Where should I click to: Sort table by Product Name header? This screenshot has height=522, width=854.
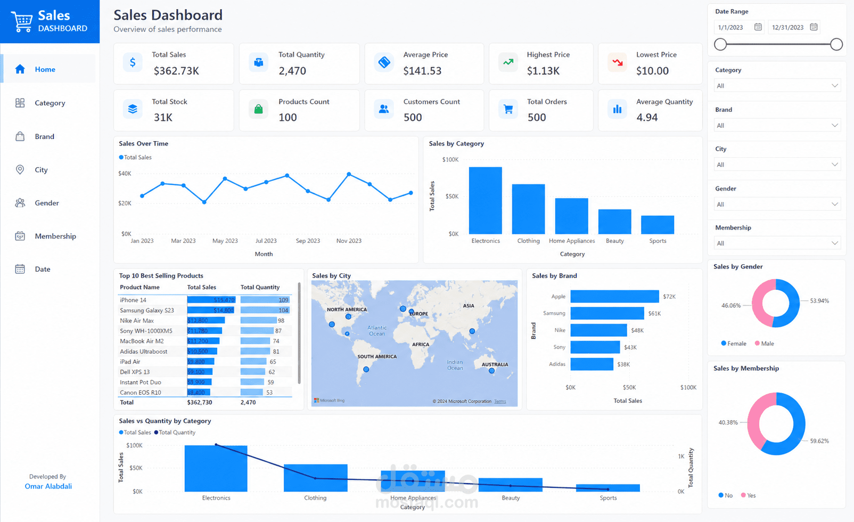[x=139, y=287]
